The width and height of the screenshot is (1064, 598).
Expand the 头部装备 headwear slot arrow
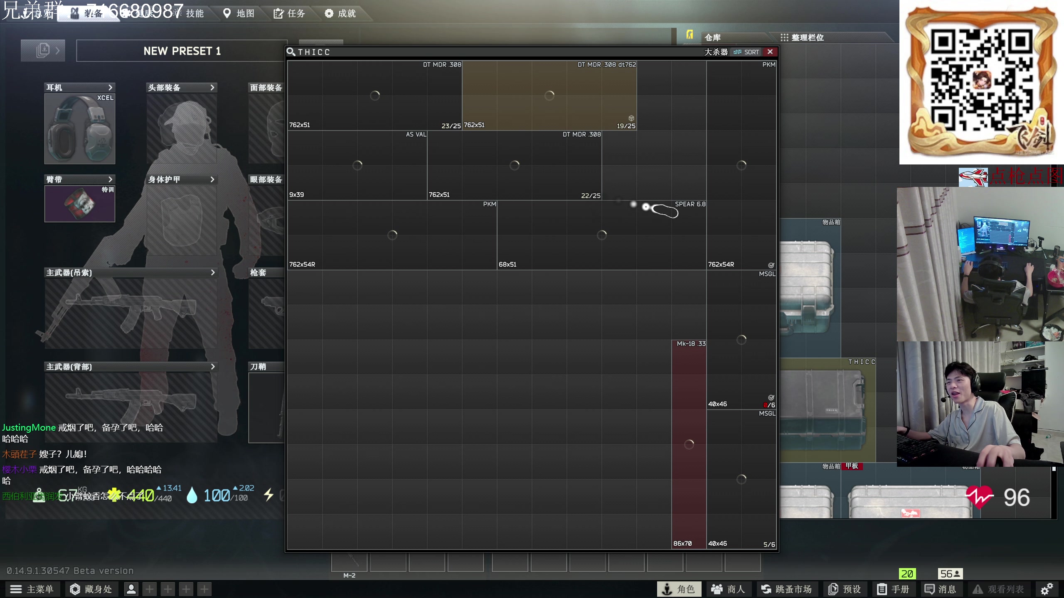pos(212,88)
